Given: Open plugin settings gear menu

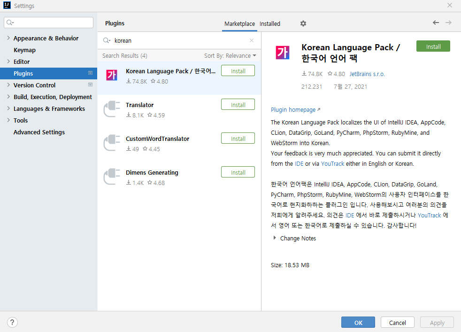Looking at the screenshot, I should pyautogui.click(x=303, y=23).
